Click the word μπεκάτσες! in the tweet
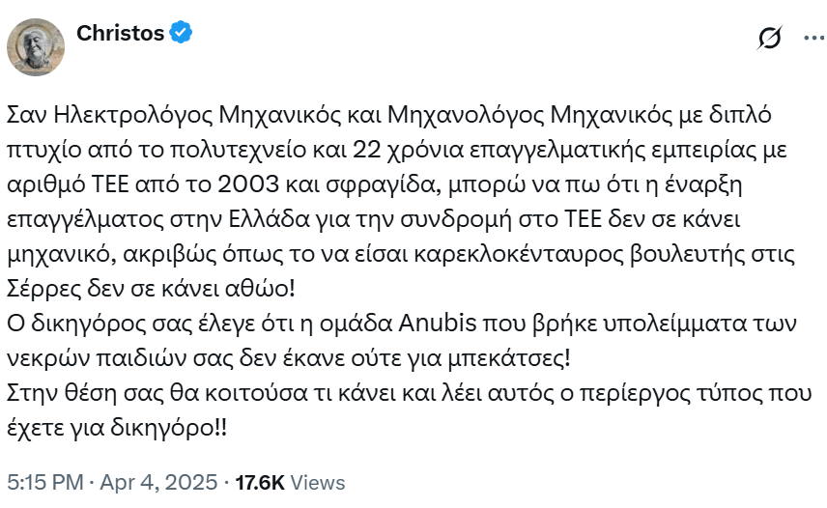 pyautogui.click(x=509, y=358)
